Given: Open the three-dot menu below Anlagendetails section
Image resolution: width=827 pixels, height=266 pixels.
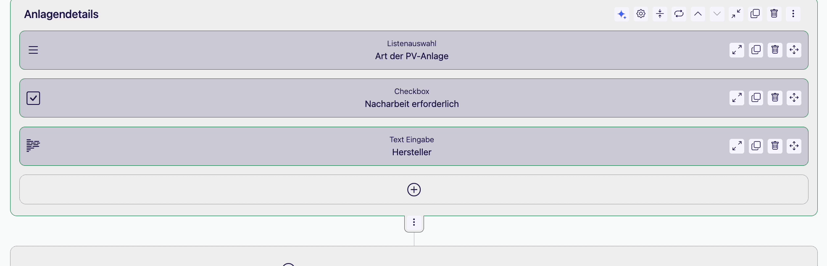Looking at the screenshot, I should coord(414,223).
